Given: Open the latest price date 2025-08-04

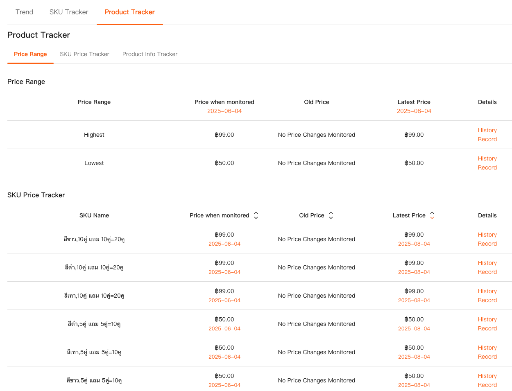Looking at the screenshot, I should tap(414, 111).
